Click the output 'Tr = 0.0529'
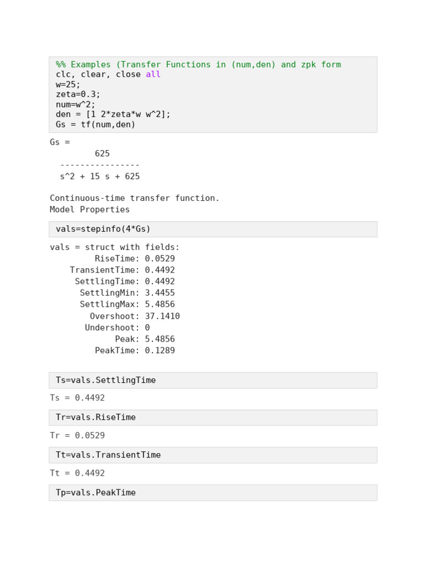 tap(77, 435)
